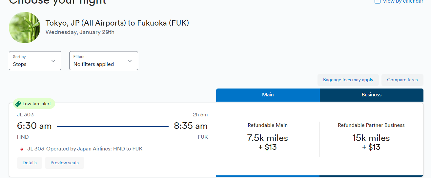Click the green price tag icon on Low fare alert
The height and width of the screenshot is (178, 431).
click(x=18, y=104)
